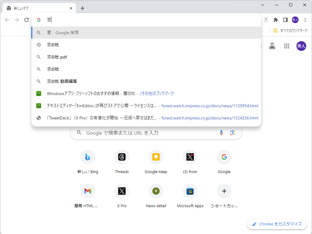
Task: Start voice search with the microphone icon
Action: pyautogui.click(x=221, y=133)
